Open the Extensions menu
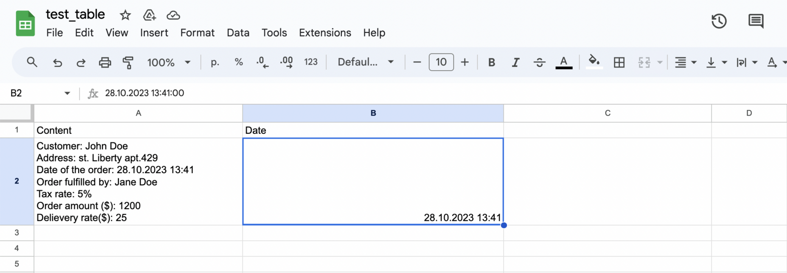The image size is (787, 273). click(325, 33)
